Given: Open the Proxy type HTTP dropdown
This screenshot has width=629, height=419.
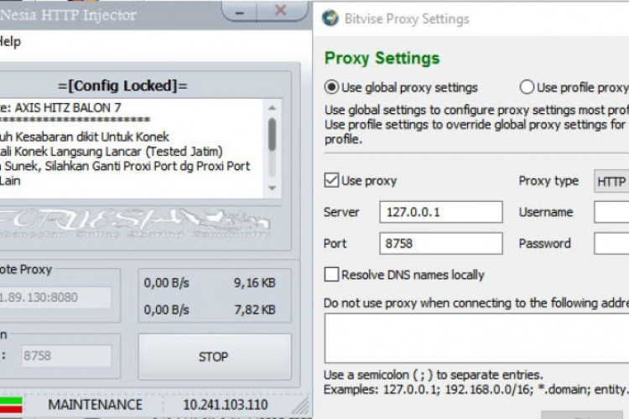Looking at the screenshot, I should pyautogui.click(x=611, y=181).
